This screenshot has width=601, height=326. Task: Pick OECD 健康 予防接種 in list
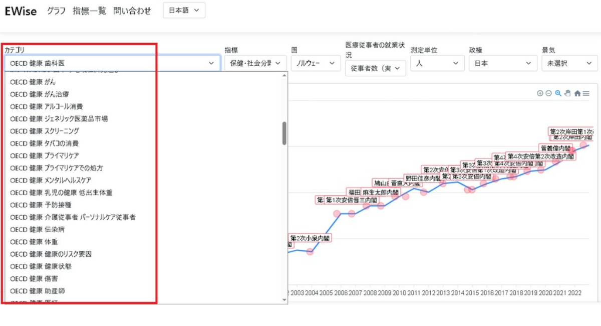pyautogui.click(x=41, y=205)
